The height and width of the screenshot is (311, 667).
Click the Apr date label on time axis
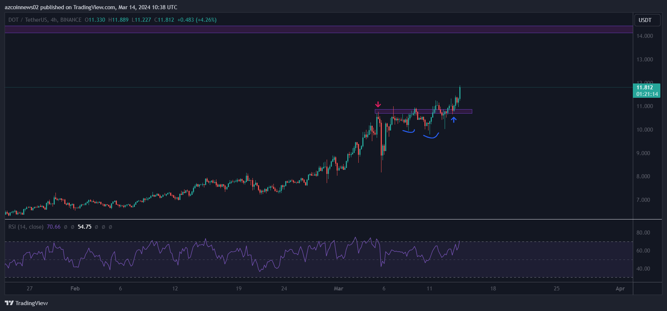(620, 289)
